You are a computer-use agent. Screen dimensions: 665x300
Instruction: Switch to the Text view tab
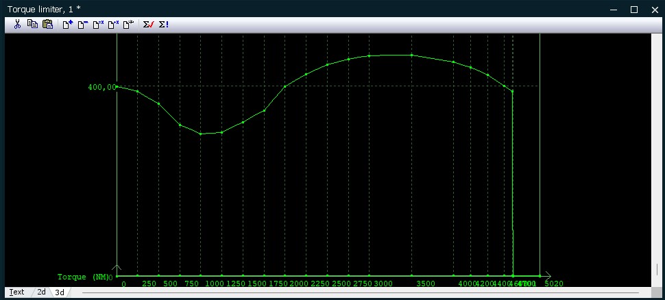(x=17, y=292)
